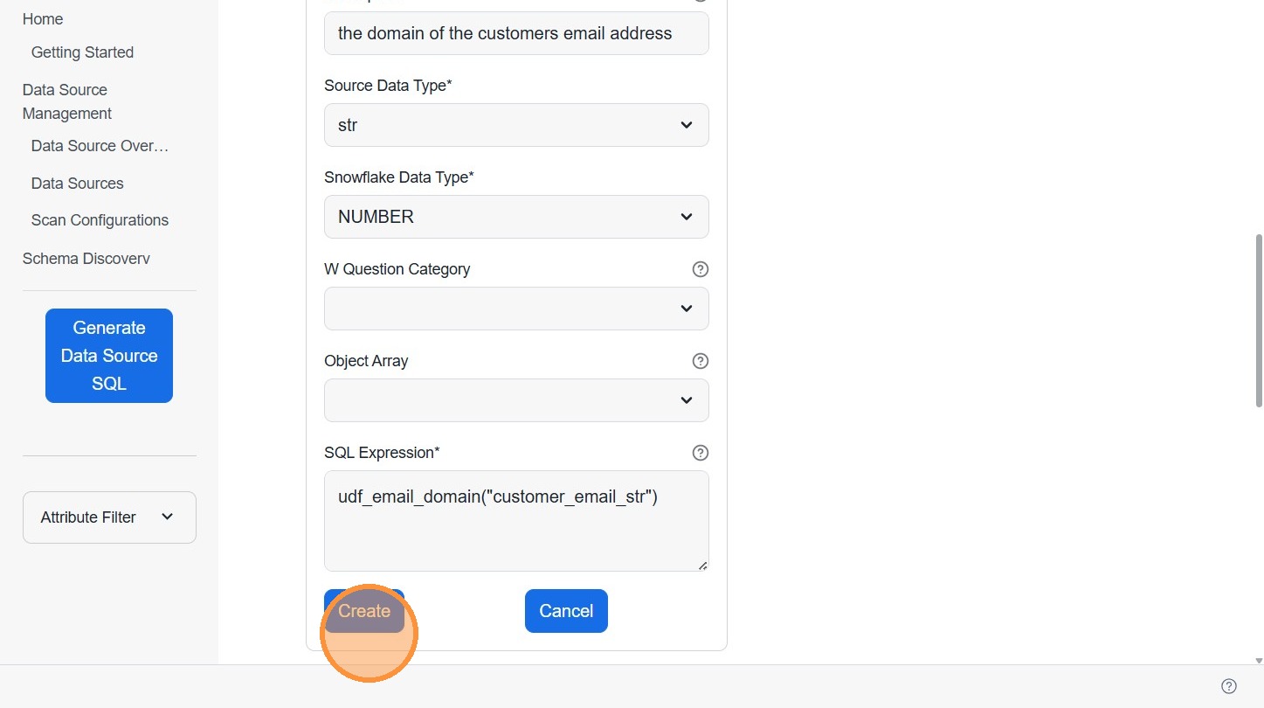1264x708 pixels.
Task: Click Object Array help icon
Action: [700, 361]
